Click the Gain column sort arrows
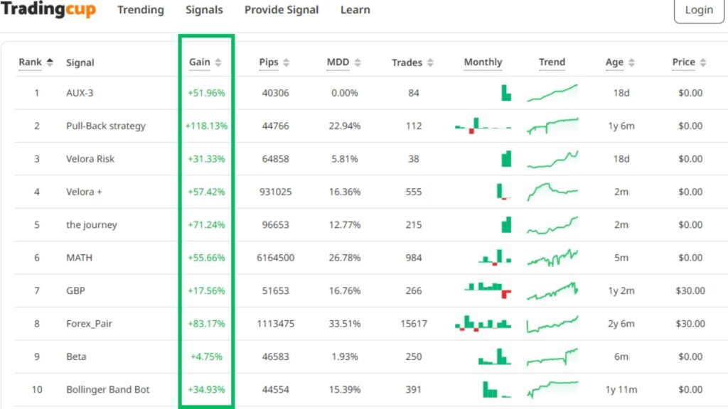Screen dimensions: 728x409 tap(218, 62)
